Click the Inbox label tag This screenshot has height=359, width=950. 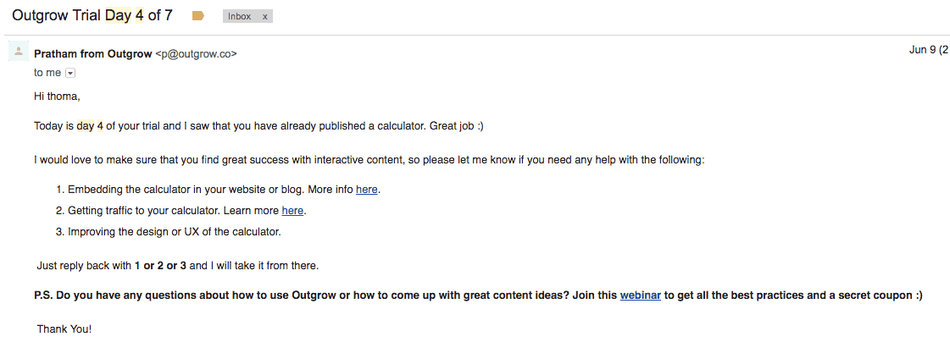coord(240,16)
